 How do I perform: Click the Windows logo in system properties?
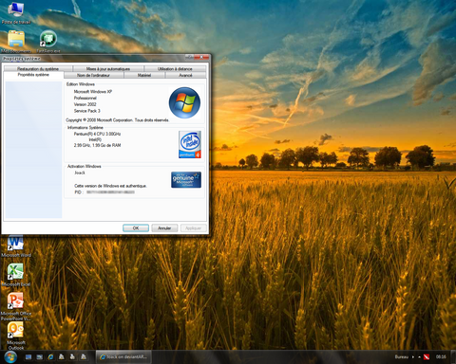coord(184,102)
